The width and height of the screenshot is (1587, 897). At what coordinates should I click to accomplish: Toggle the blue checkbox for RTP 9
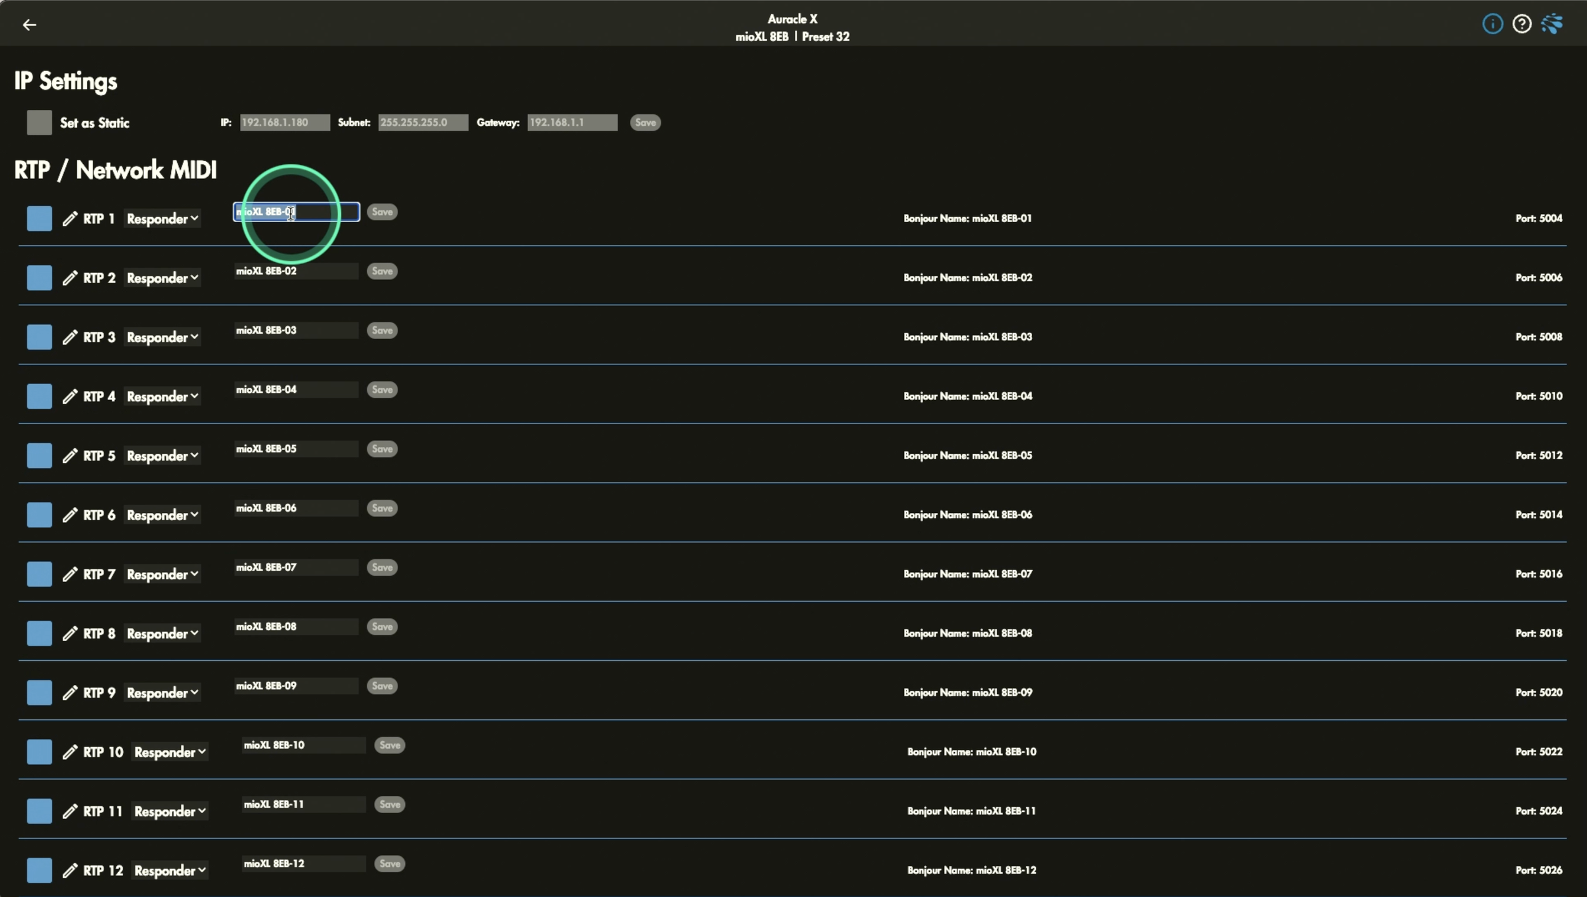[x=39, y=693]
